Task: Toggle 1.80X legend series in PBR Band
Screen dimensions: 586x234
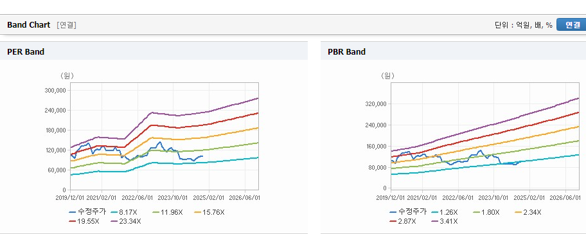Action: [486, 212]
